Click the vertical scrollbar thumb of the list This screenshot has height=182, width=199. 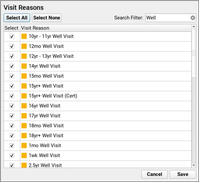(x=194, y=53)
